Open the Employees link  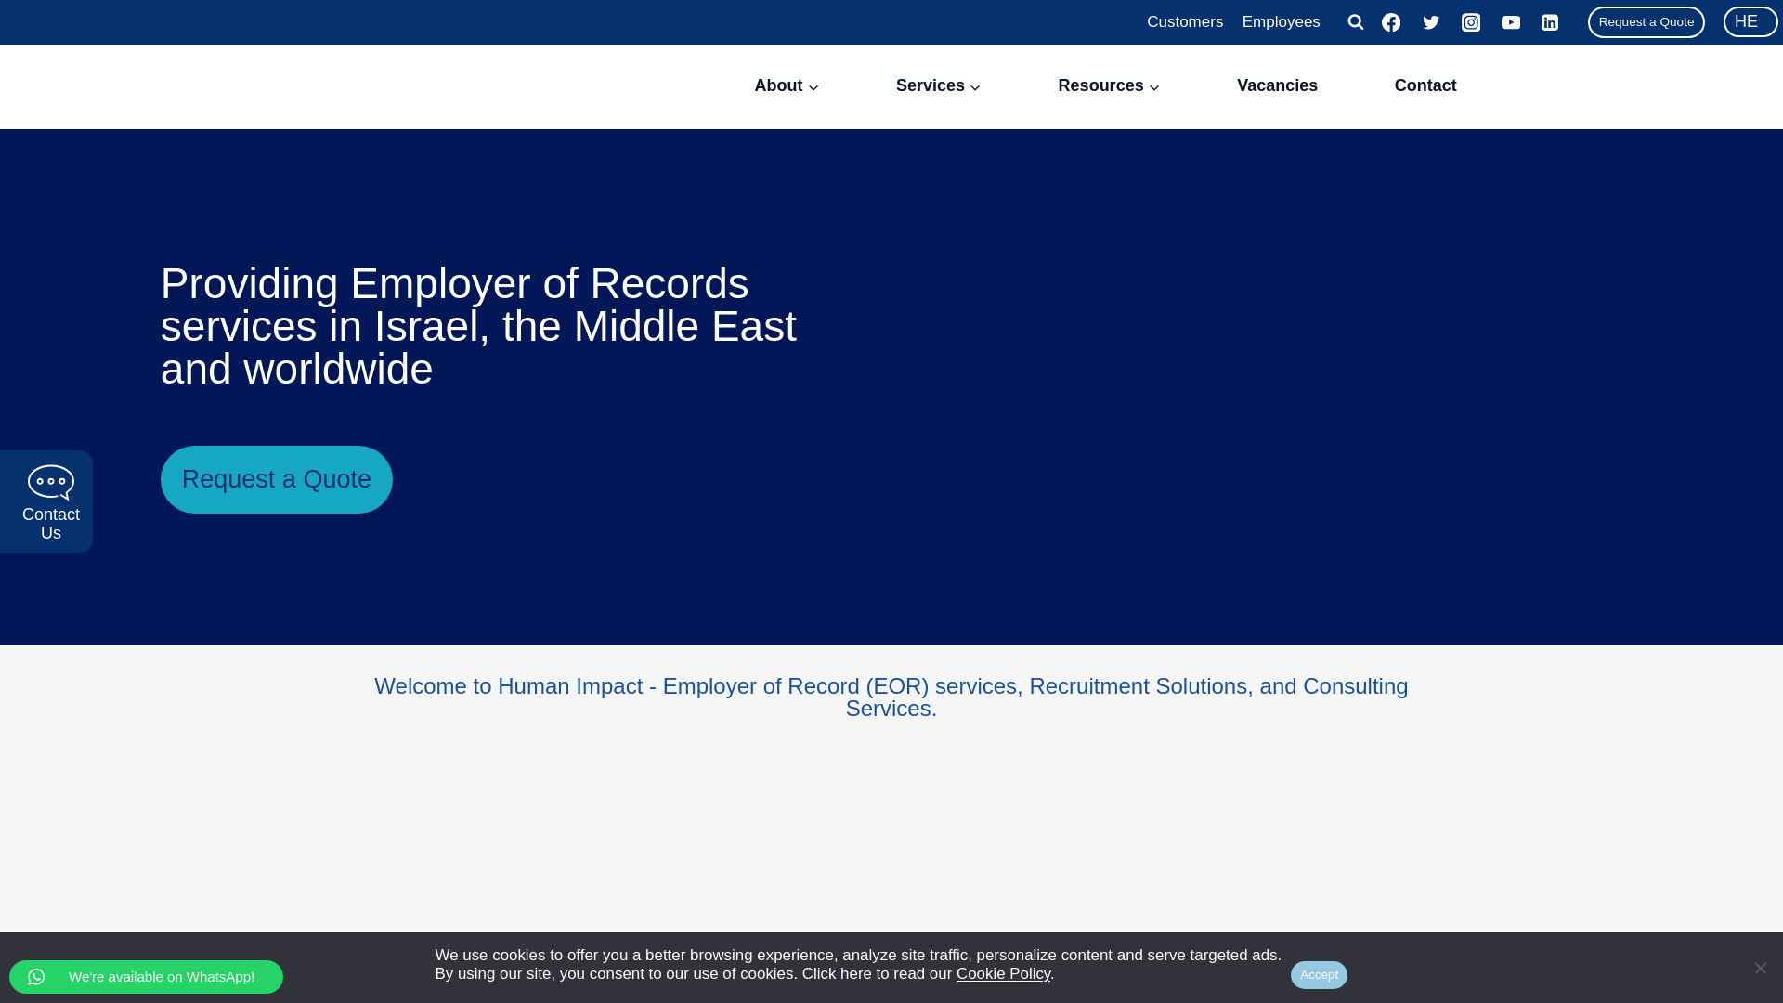[x=1281, y=21]
